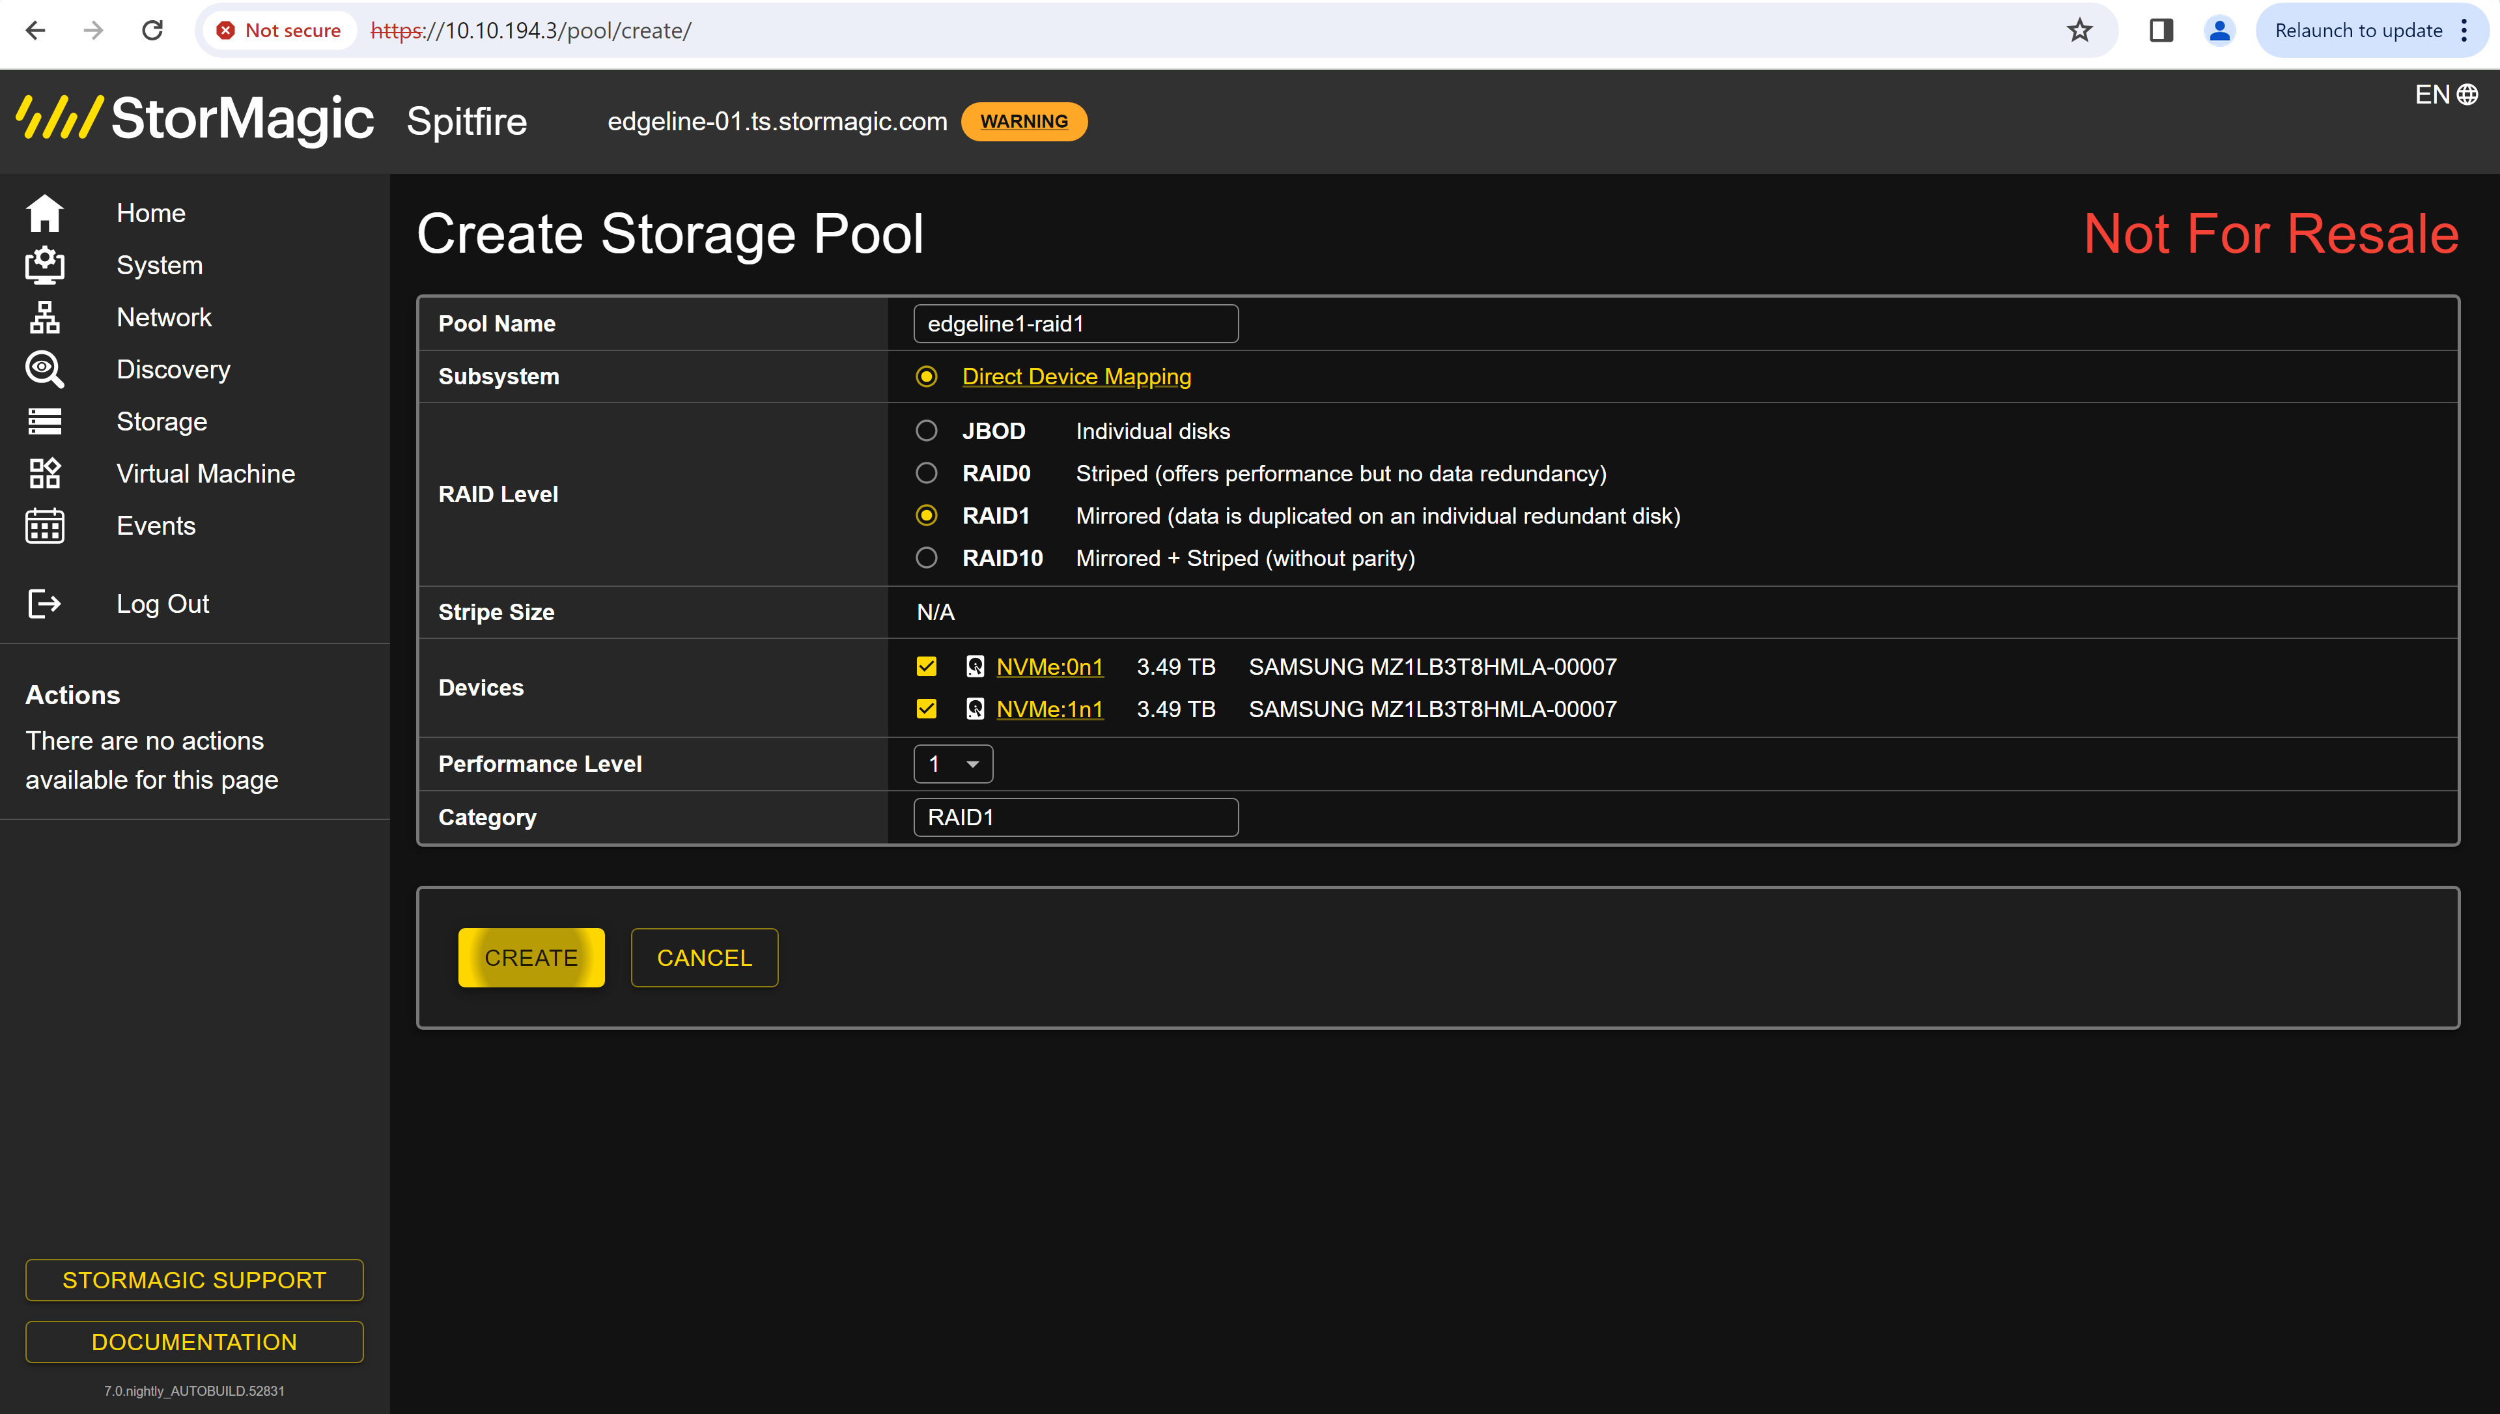The image size is (2500, 1414).
Task: Open the NVMe:0n1 device link
Action: coord(1050,667)
